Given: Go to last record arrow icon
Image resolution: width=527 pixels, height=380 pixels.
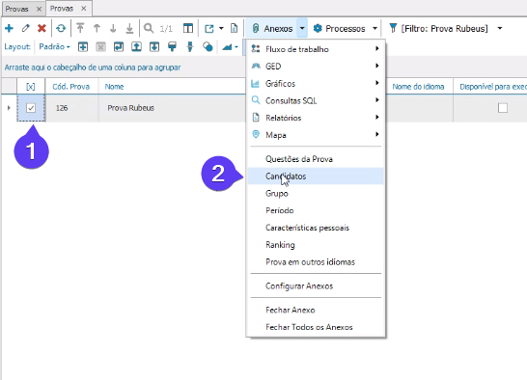Looking at the screenshot, I should point(129,28).
